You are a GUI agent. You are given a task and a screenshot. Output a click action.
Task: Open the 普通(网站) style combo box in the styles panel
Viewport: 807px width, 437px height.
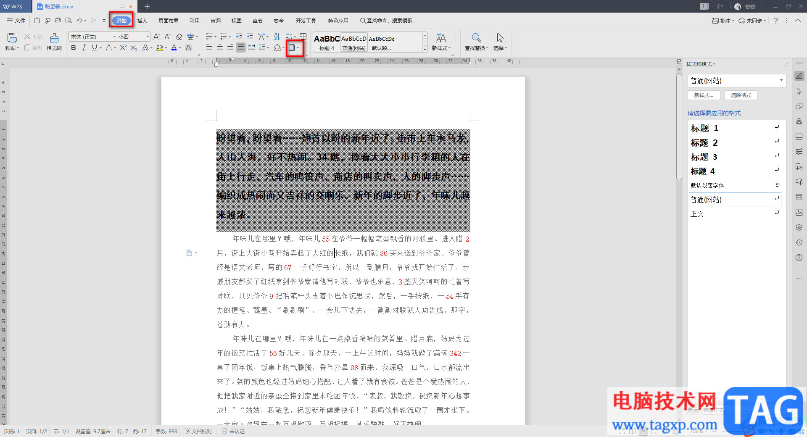tap(737, 81)
